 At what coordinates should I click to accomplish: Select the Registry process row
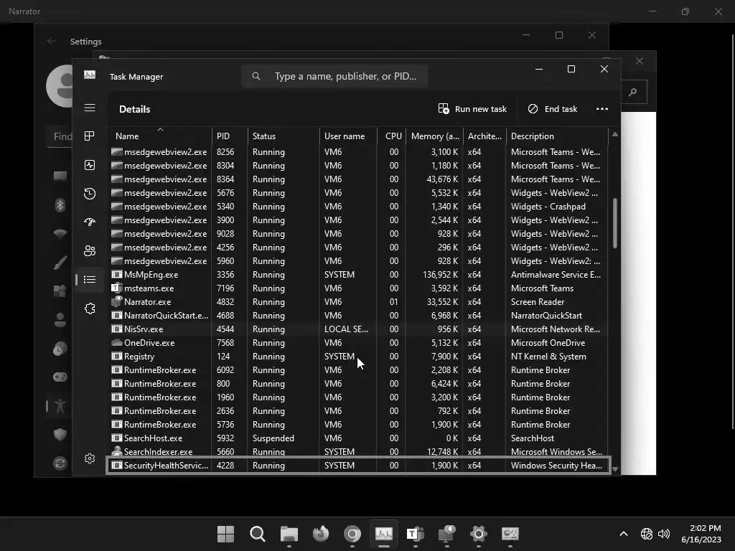click(x=358, y=356)
